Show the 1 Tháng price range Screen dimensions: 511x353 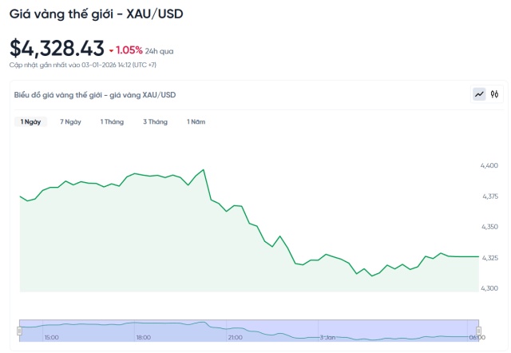(x=113, y=121)
